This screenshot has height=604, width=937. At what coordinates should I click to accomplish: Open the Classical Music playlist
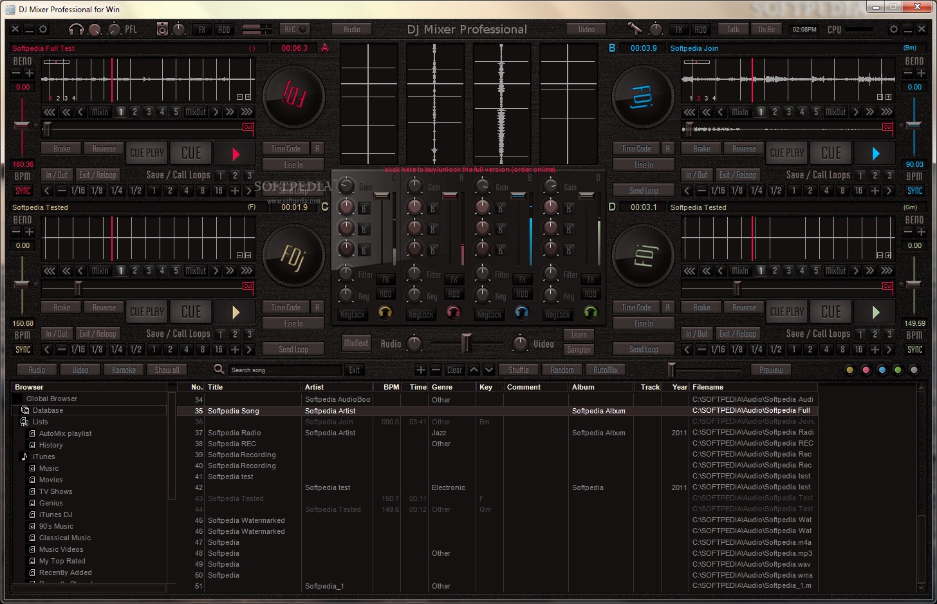click(64, 538)
